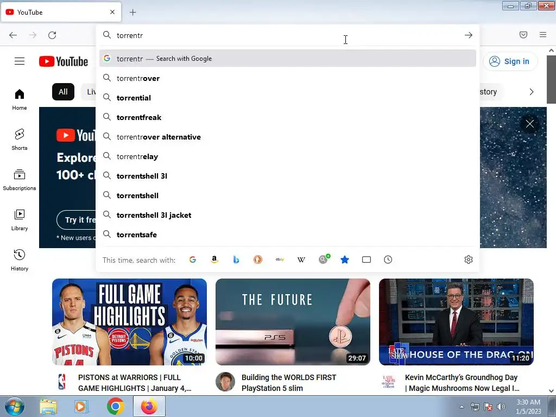Open PS5 slim video's channel avatar
This screenshot has width=556, height=417.
click(x=225, y=382)
